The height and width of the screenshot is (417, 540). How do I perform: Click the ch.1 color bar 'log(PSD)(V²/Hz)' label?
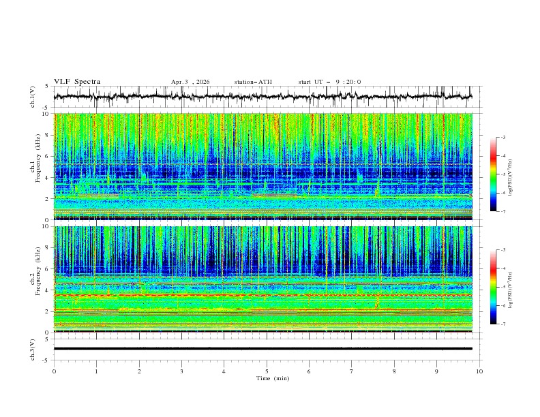pos(511,178)
